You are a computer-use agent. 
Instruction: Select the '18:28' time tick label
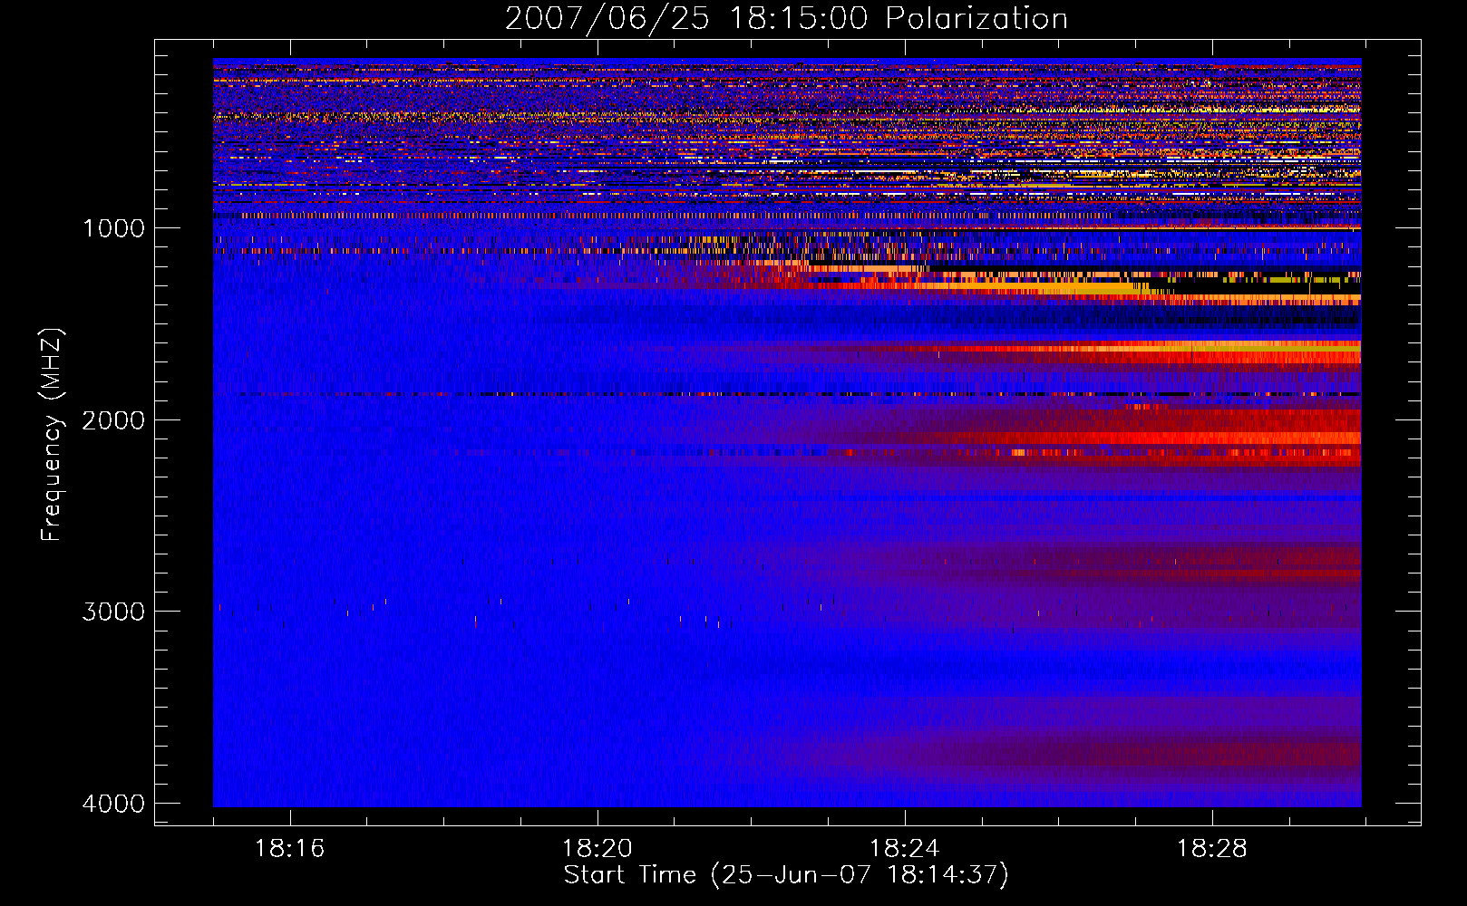point(1212,849)
